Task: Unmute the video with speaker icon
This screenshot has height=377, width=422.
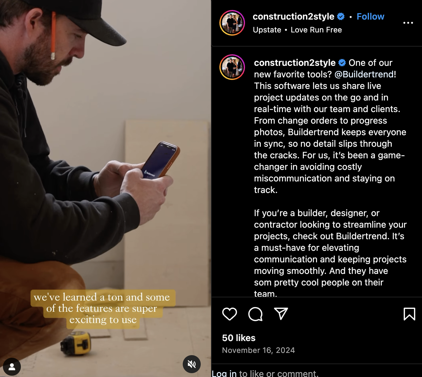Action: pyautogui.click(x=192, y=364)
